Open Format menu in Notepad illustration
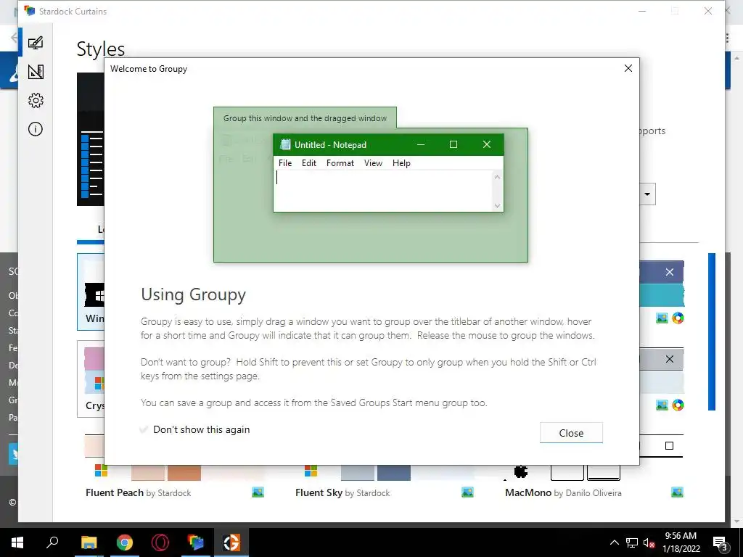This screenshot has height=557, width=743. [x=340, y=163]
